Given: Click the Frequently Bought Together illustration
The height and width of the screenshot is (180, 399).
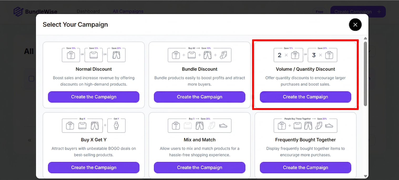Looking at the screenshot, I should [x=305, y=125].
